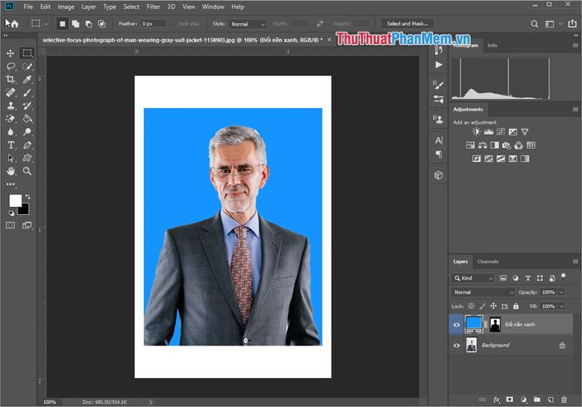Image resolution: width=582 pixels, height=407 pixels.
Task: Add a Brightness/Contrast adjustment
Action: tap(476, 131)
